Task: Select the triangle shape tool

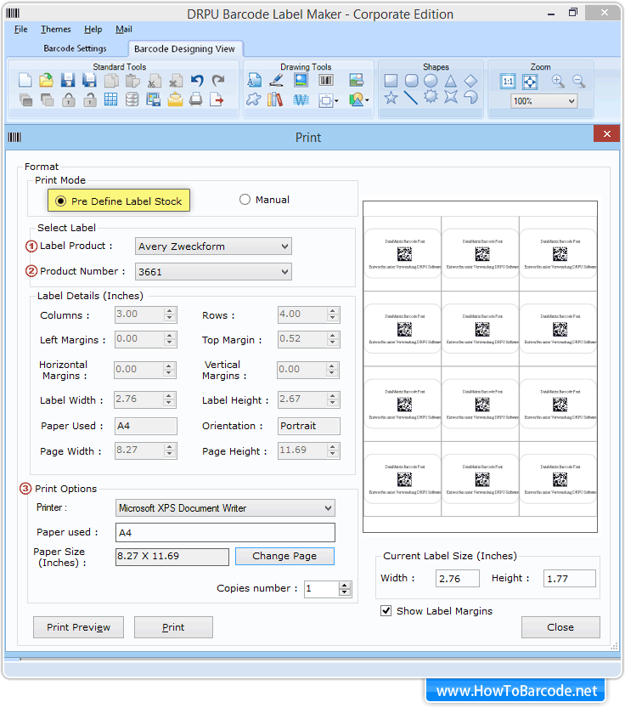Action: 451,81
